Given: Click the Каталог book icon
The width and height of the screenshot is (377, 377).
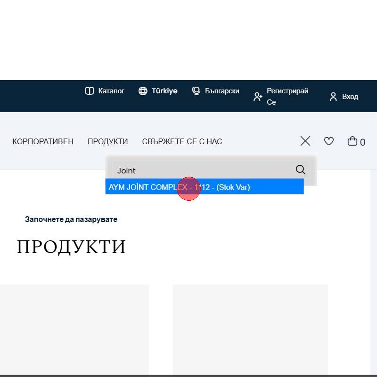Looking at the screenshot, I should pos(89,91).
